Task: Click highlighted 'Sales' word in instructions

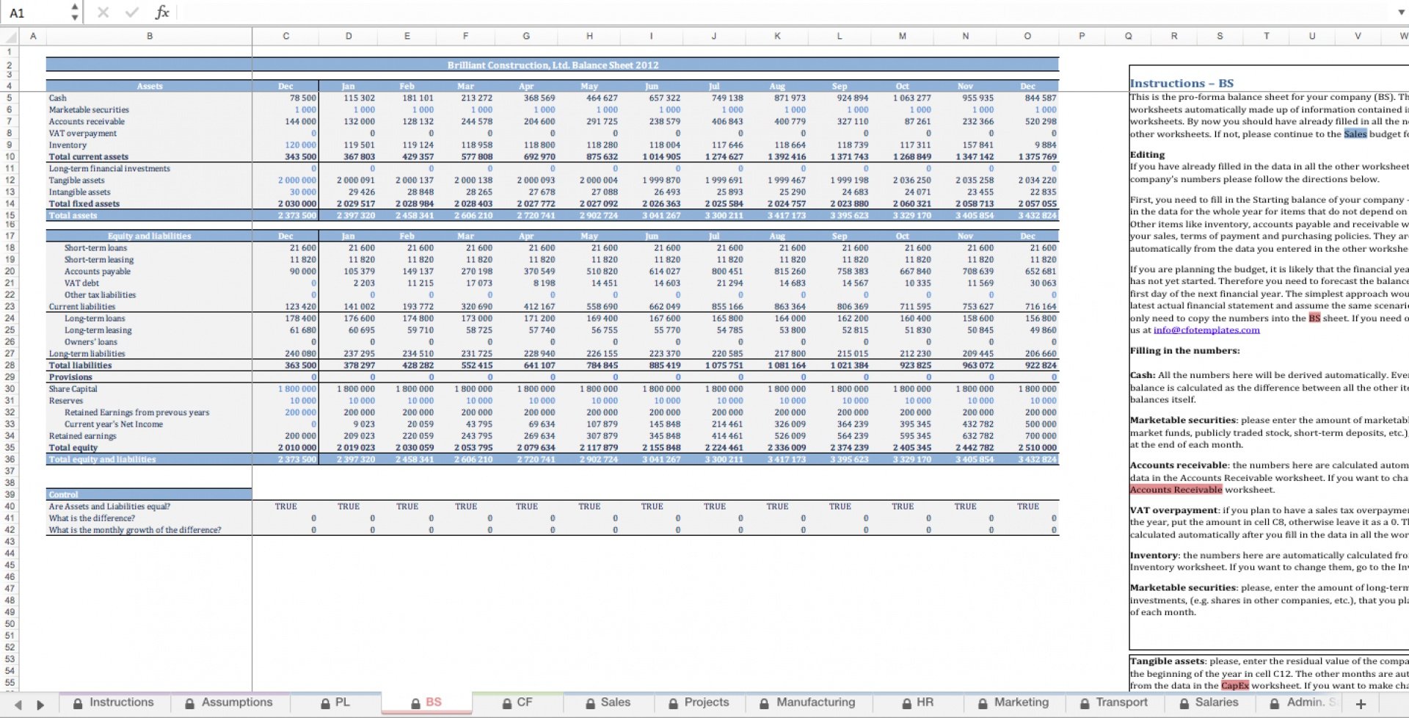Action: [x=1355, y=134]
